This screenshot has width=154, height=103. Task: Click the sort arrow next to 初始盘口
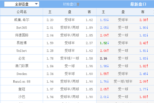click(78, 4)
